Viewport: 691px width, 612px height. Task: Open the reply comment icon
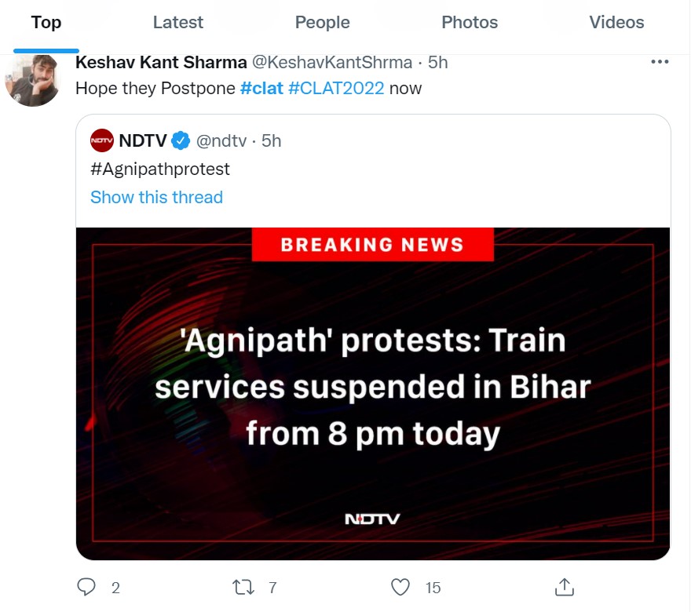(x=87, y=587)
